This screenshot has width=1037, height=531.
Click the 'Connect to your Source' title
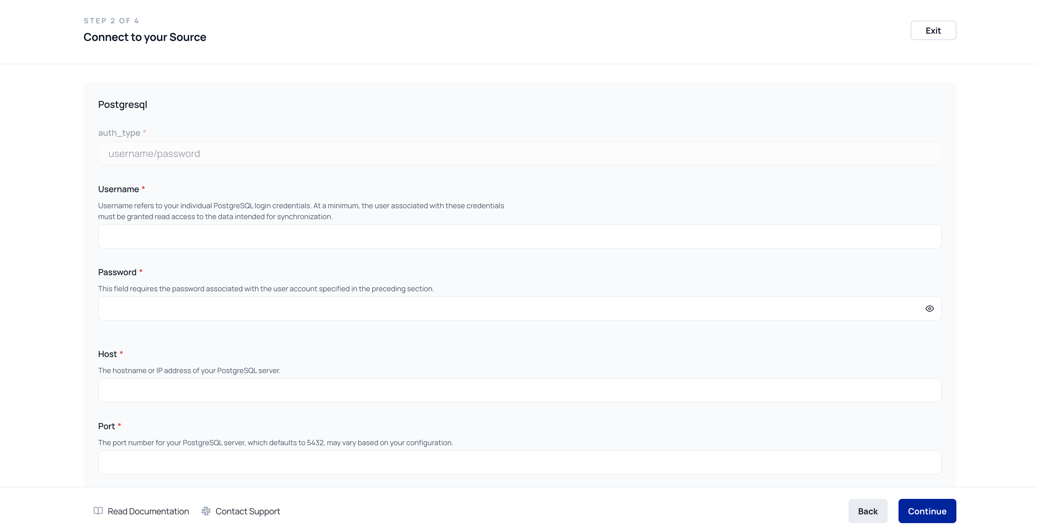[x=145, y=37]
